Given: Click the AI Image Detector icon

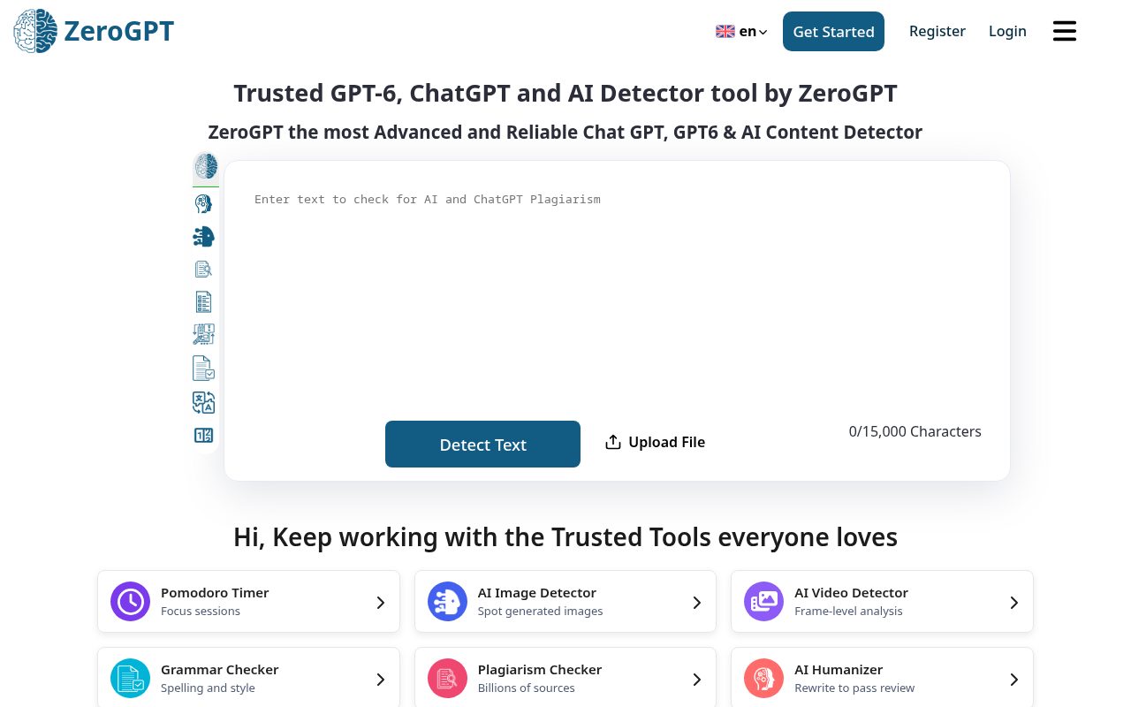Looking at the screenshot, I should (447, 602).
